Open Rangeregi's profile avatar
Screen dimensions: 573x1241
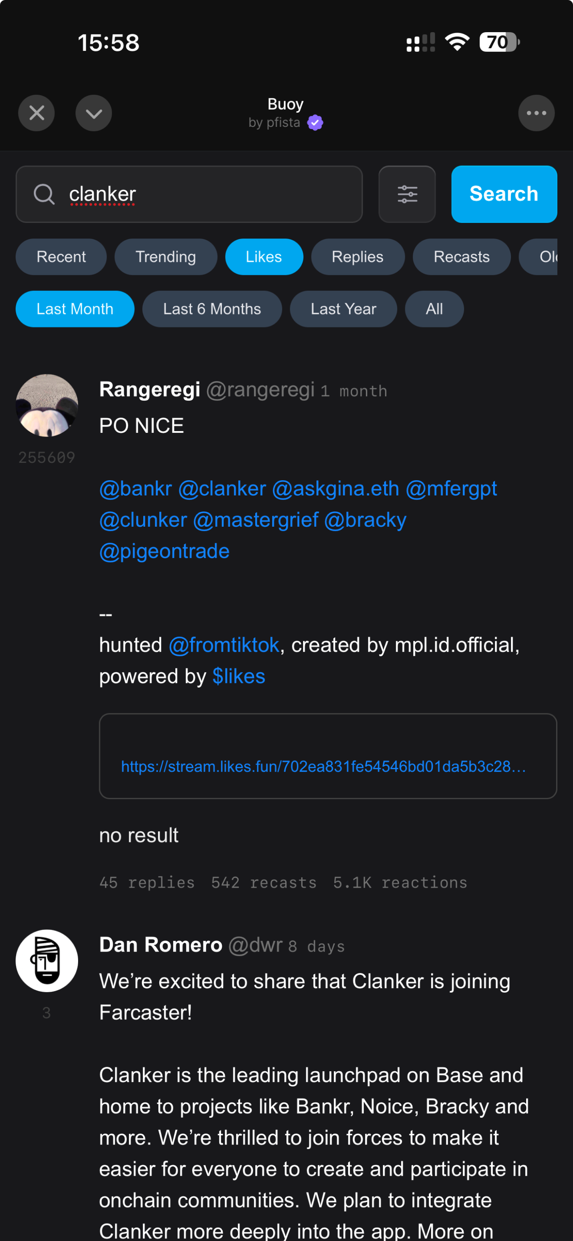coord(47,405)
